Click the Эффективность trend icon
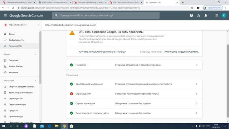229x129 pixels. click(x=5, y=40)
